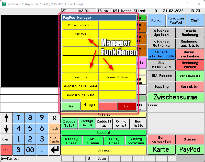Click Skript starten 2004

161,54
